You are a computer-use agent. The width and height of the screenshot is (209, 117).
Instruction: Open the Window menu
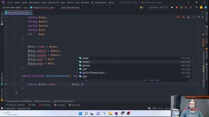click(85, 2)
